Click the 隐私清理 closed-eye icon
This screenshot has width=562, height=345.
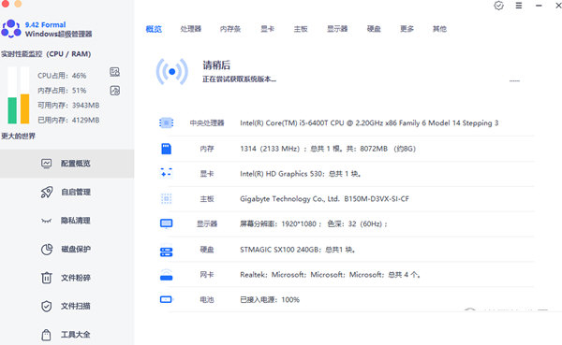click(x=47, y=221)
